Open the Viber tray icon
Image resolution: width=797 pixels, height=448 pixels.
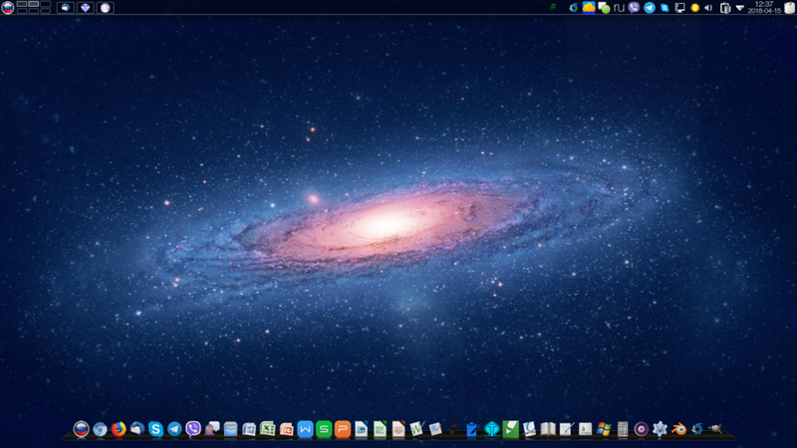coord(634,7)
